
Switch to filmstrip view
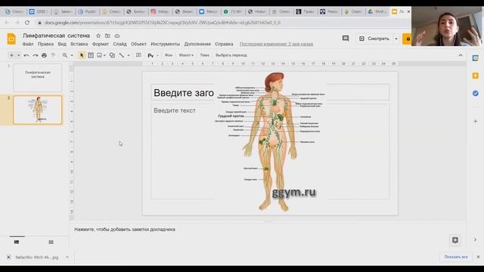pyautogui.click(x=17, y=242)
